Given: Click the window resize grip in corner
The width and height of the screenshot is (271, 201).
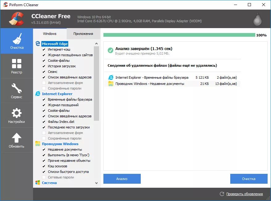Looking at the screenshot, I should click(x=268, y=198).
